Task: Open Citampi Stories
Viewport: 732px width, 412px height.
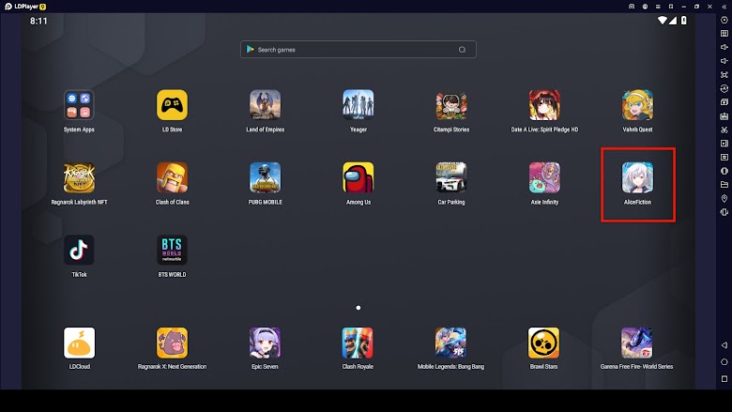Action: [x=451, y=105]
